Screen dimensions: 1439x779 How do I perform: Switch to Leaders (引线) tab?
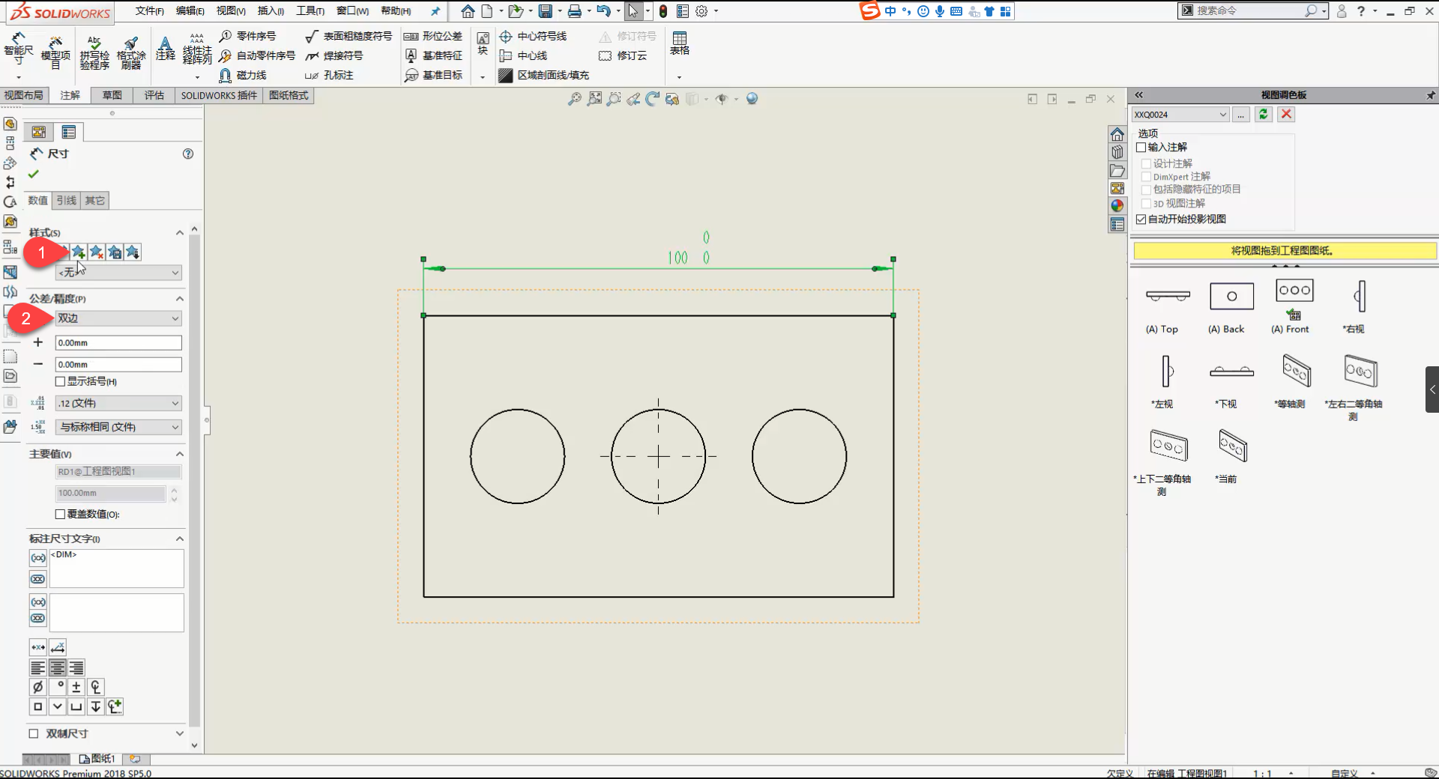[x=67, y=200]
